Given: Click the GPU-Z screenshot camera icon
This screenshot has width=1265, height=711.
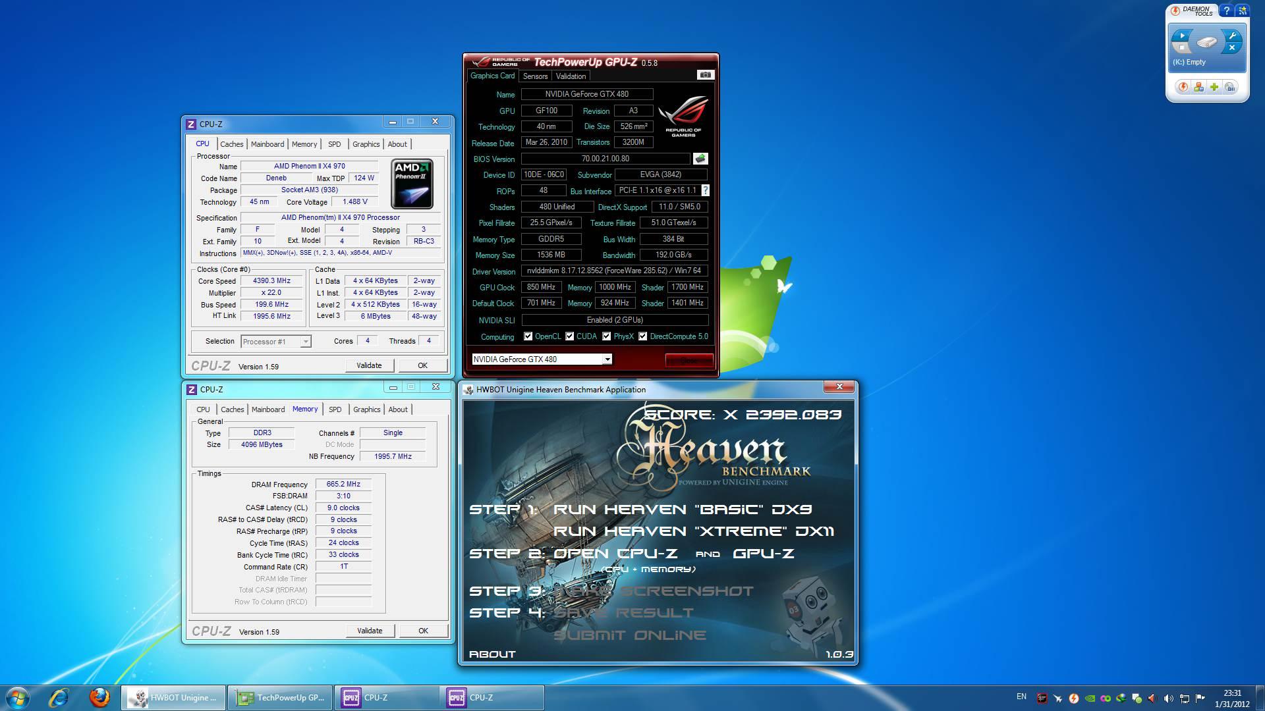Looking at the screenshot, I should (705, 75).
